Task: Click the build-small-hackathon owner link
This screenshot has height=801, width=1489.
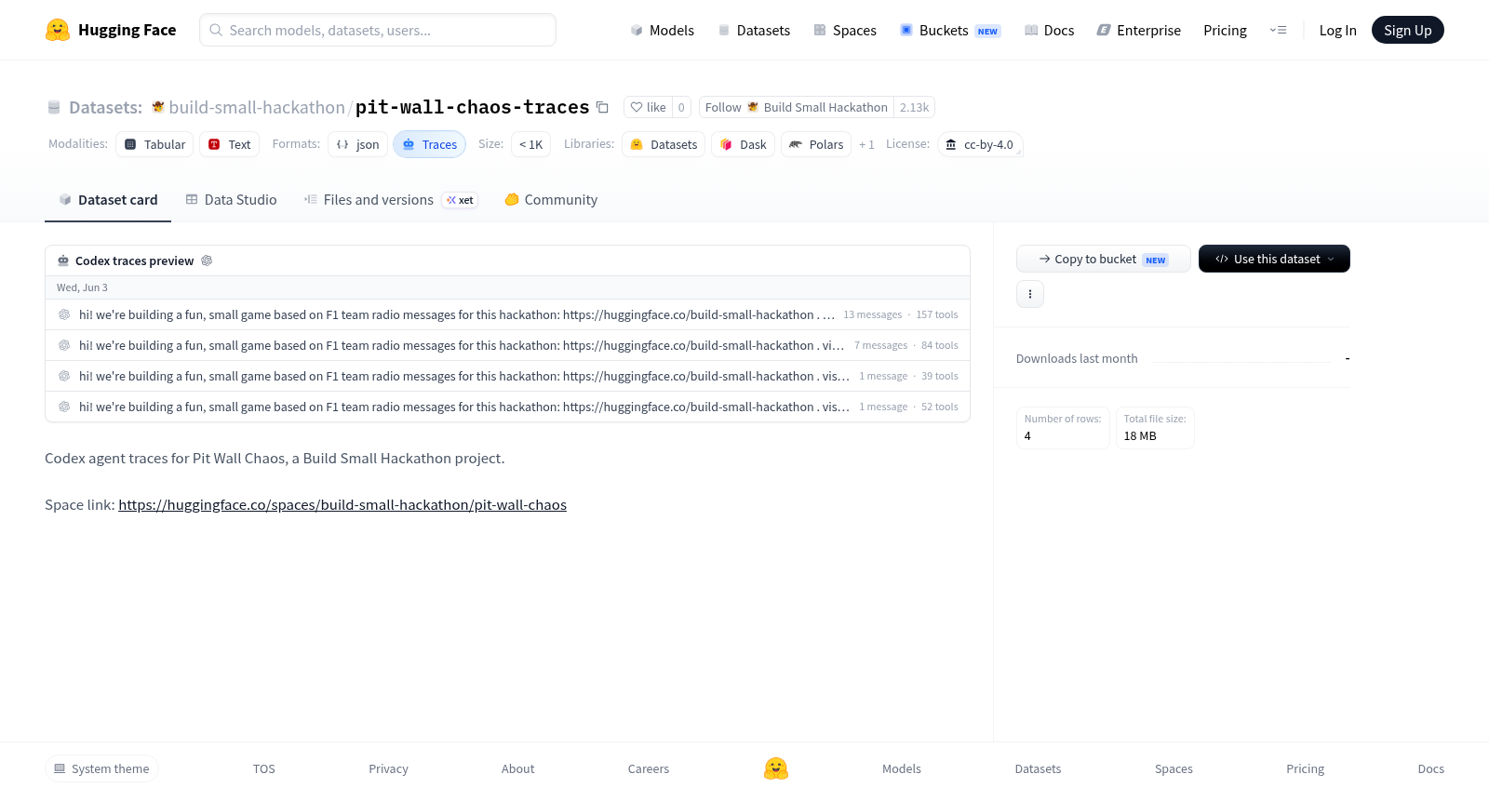Action: [257, 107]
